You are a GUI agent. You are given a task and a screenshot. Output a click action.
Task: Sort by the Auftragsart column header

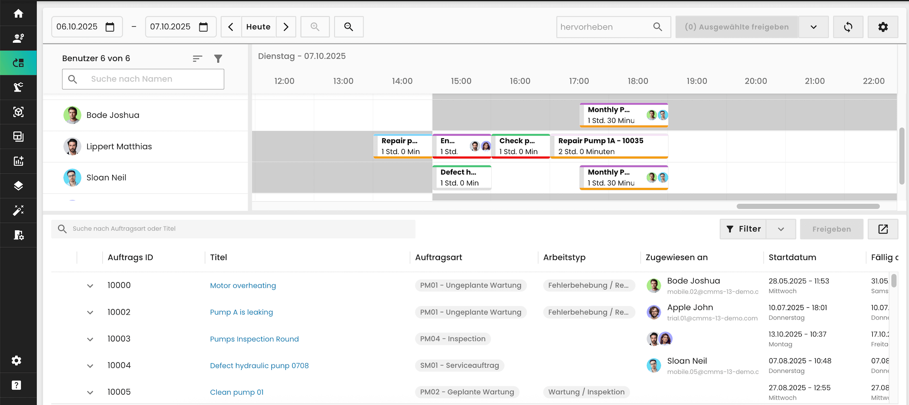(x=438, y=257)
